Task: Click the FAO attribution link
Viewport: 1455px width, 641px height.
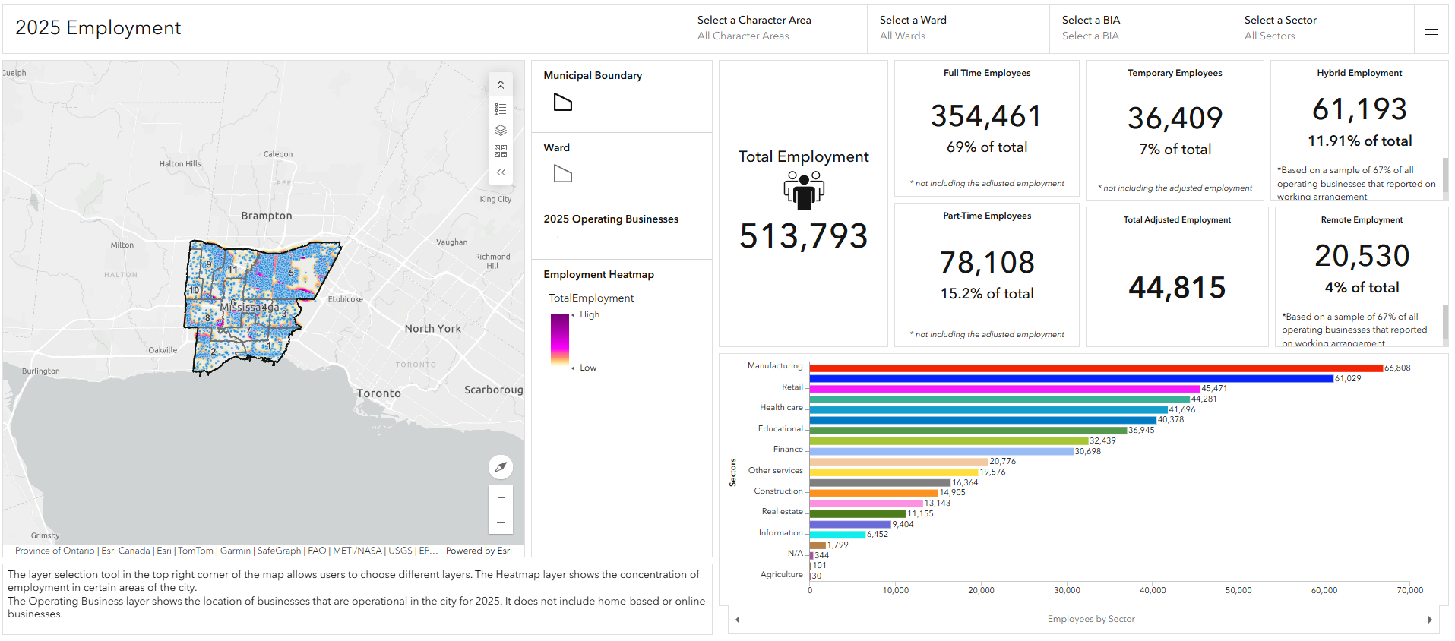Action: pos(317,551)
